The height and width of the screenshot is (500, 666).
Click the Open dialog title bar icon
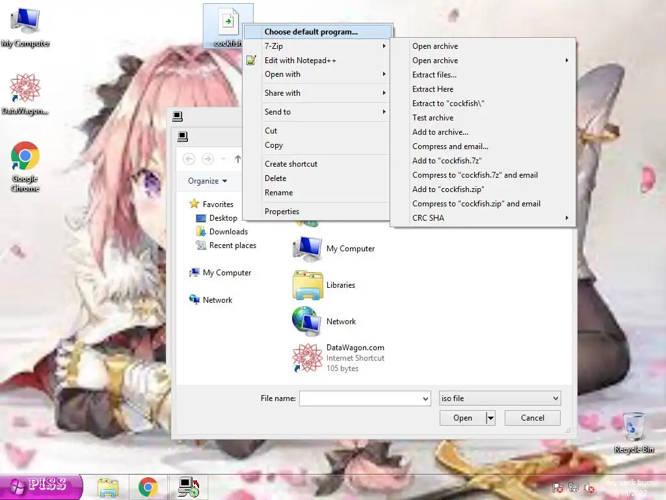click(183, 137)
